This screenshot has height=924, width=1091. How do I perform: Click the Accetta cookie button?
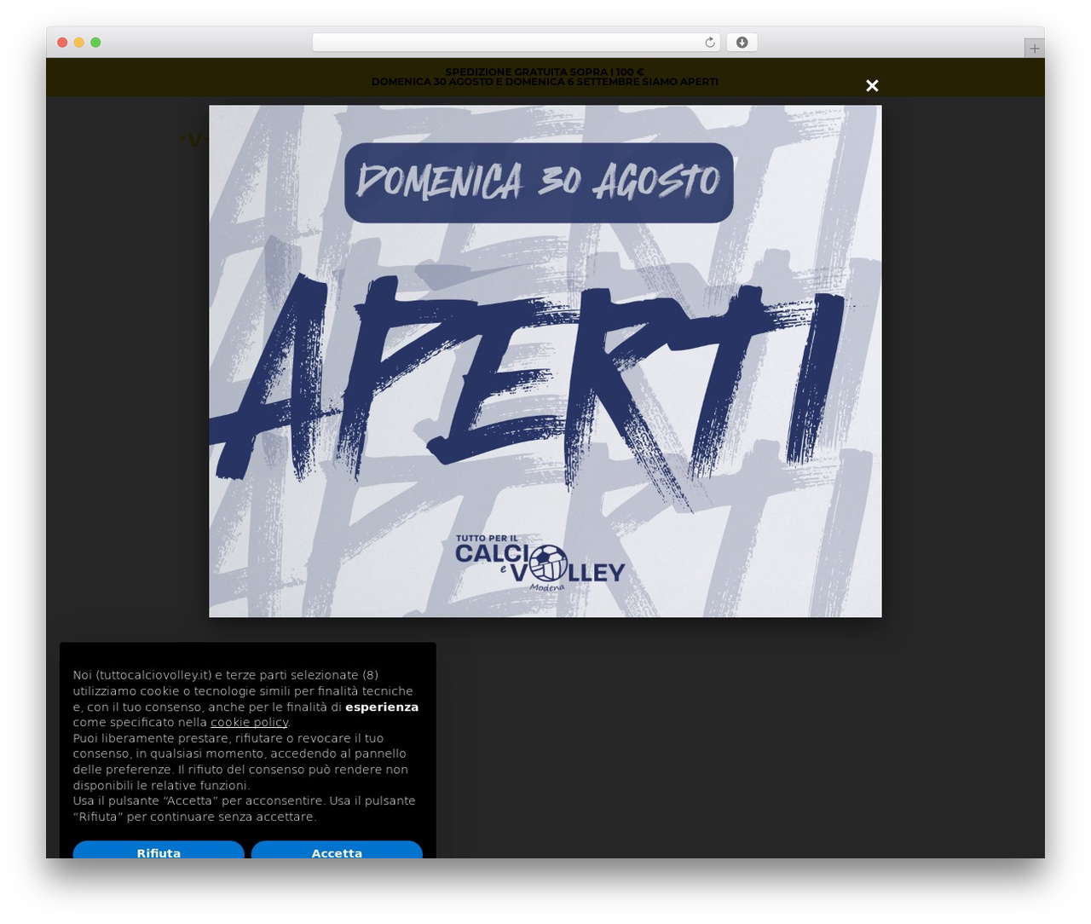337,850
